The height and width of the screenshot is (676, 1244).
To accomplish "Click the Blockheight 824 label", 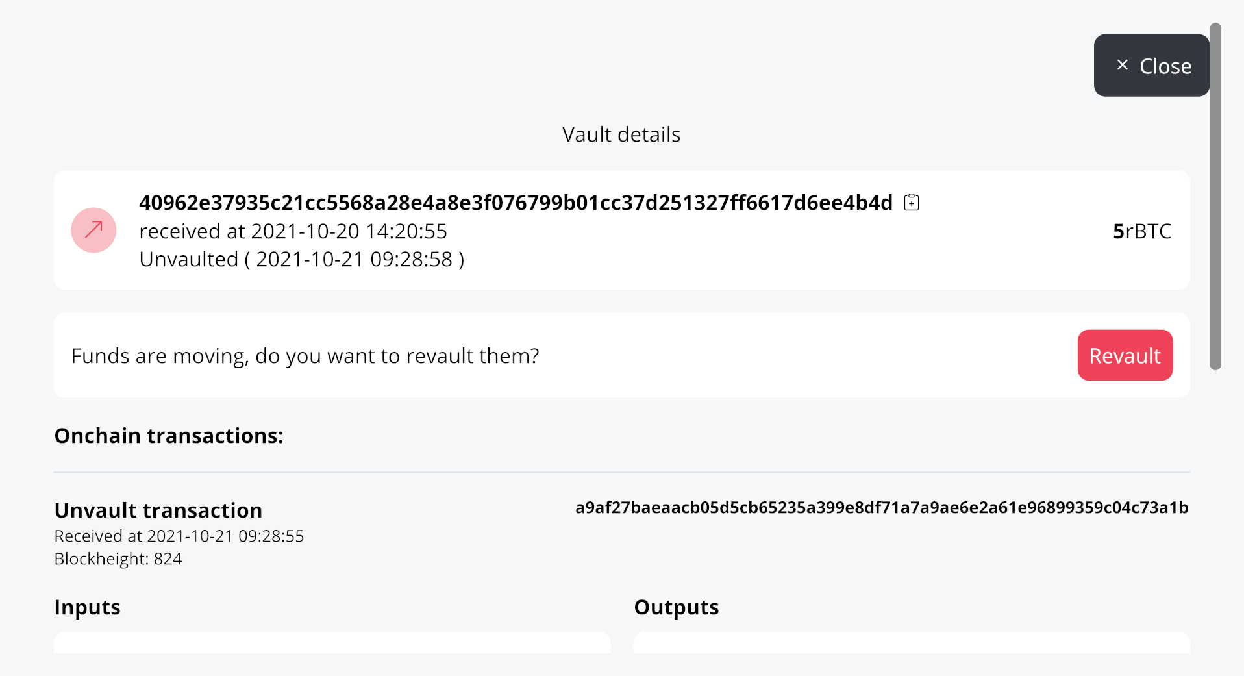I will pyautogui.click(x=118, y=558).
